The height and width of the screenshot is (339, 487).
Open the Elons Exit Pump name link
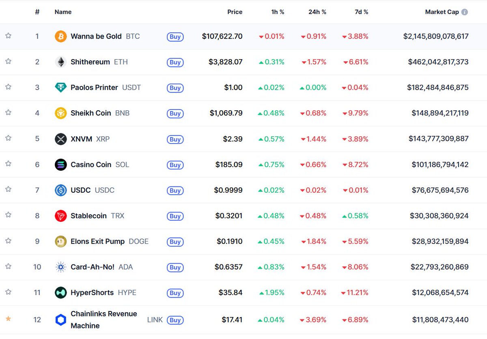pos(97,241)
